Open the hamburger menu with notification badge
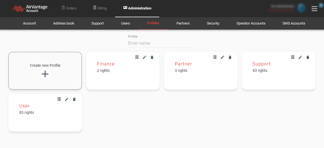 tap(314, 9)
